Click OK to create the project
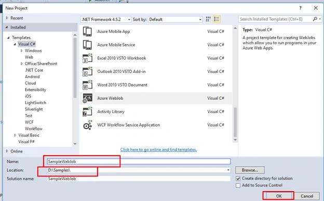 [x=278, y=196]
